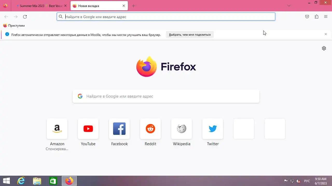Screen dimensions: 332x186
Task: Focus the address bar field
Action: [x=166, y=17]
